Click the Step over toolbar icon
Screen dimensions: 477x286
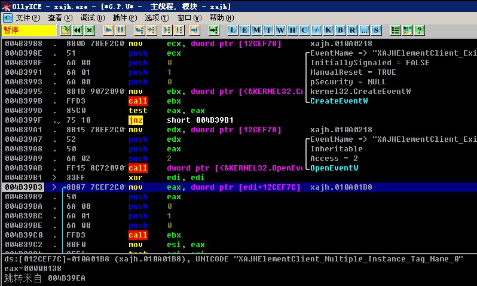(x=151, y=30)
